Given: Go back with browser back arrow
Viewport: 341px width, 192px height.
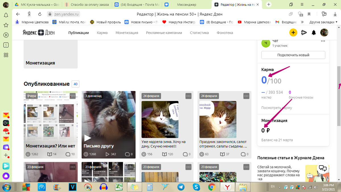Looking at the screenshot, I should click(x=18, y=14).
